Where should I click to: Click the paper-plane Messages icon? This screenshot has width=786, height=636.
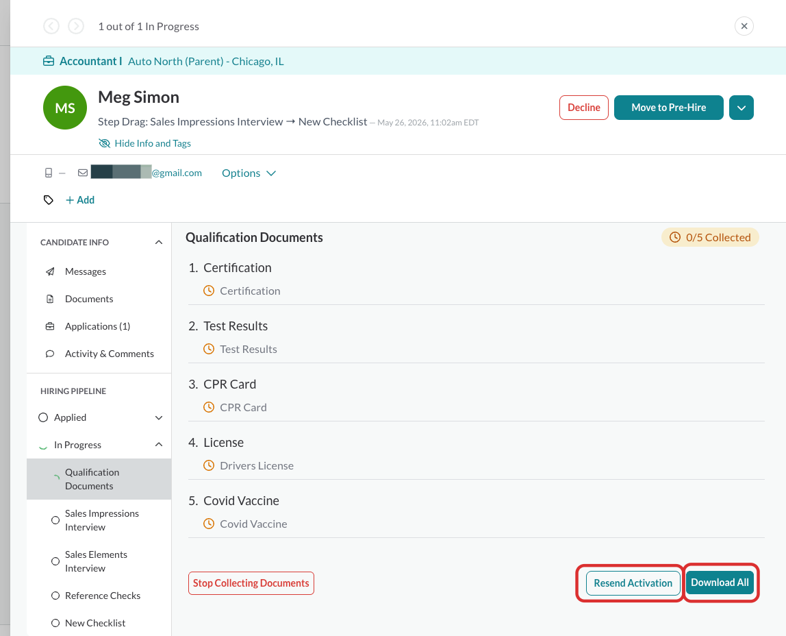pyautogui.click(x=50, y=271)
